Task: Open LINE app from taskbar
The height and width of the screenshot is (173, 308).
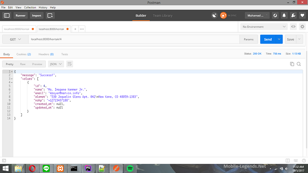Action: [x=46, y=168]
